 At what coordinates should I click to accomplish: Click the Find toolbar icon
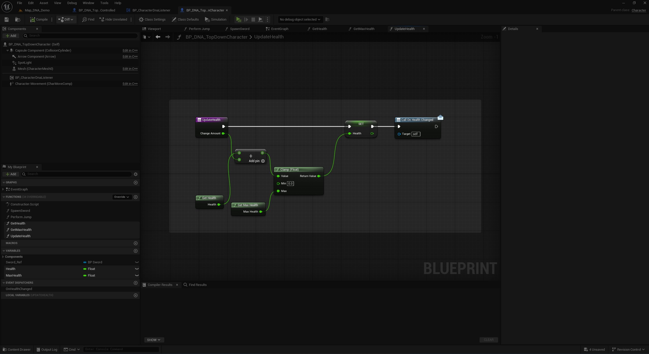pyautogui.click(x=88, y=20)
